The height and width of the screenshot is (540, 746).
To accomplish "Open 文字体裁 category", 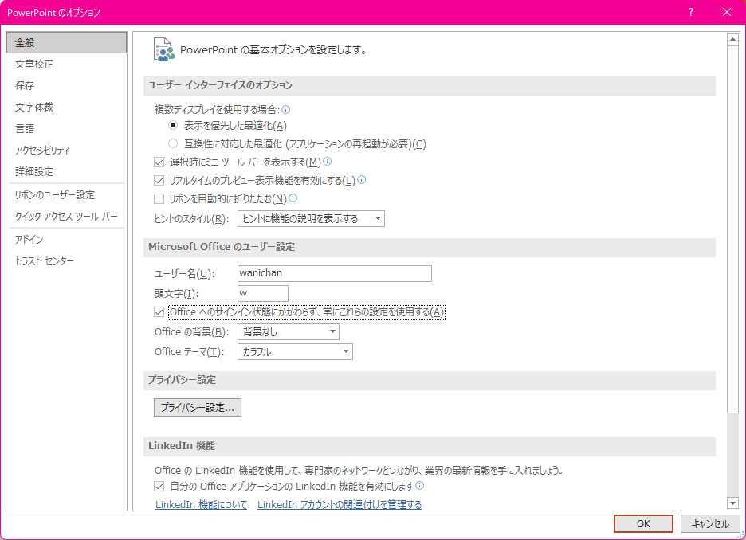I will point(67,107).
